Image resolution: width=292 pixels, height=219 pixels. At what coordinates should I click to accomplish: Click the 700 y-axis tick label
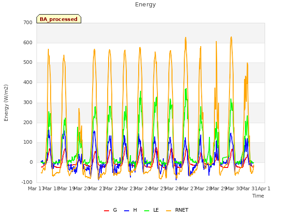[28, 23]
